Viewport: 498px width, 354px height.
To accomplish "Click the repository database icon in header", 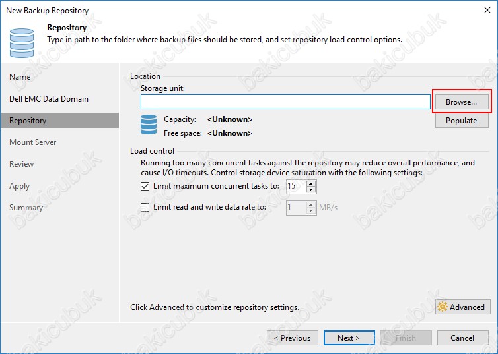I will tap(22, 43).
